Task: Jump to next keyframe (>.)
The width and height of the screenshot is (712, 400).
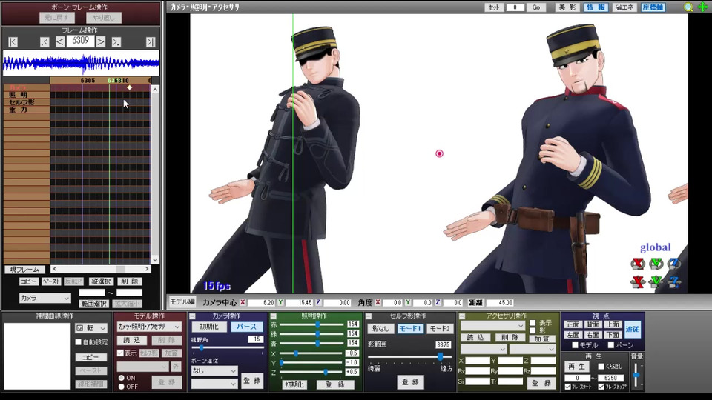Action: (x=116, y=42)
